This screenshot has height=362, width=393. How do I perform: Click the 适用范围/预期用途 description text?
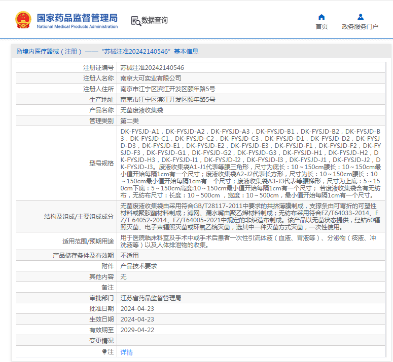pos(248,241)
